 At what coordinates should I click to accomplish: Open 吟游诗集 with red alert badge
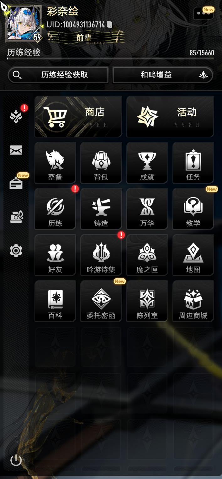coord(101,255)
